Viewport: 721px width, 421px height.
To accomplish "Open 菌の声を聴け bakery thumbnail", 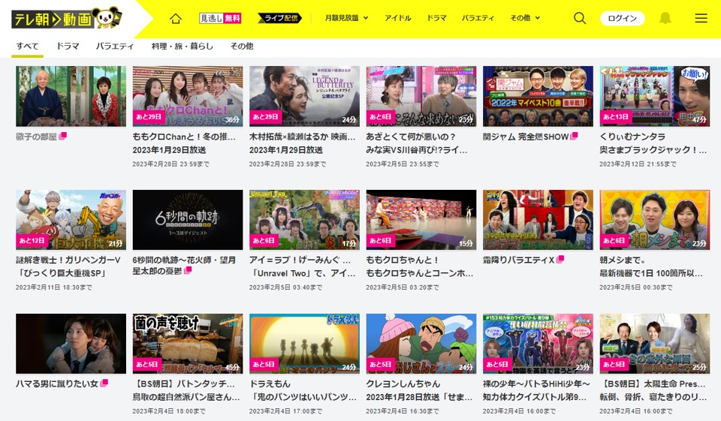I will tap(188, 343).
